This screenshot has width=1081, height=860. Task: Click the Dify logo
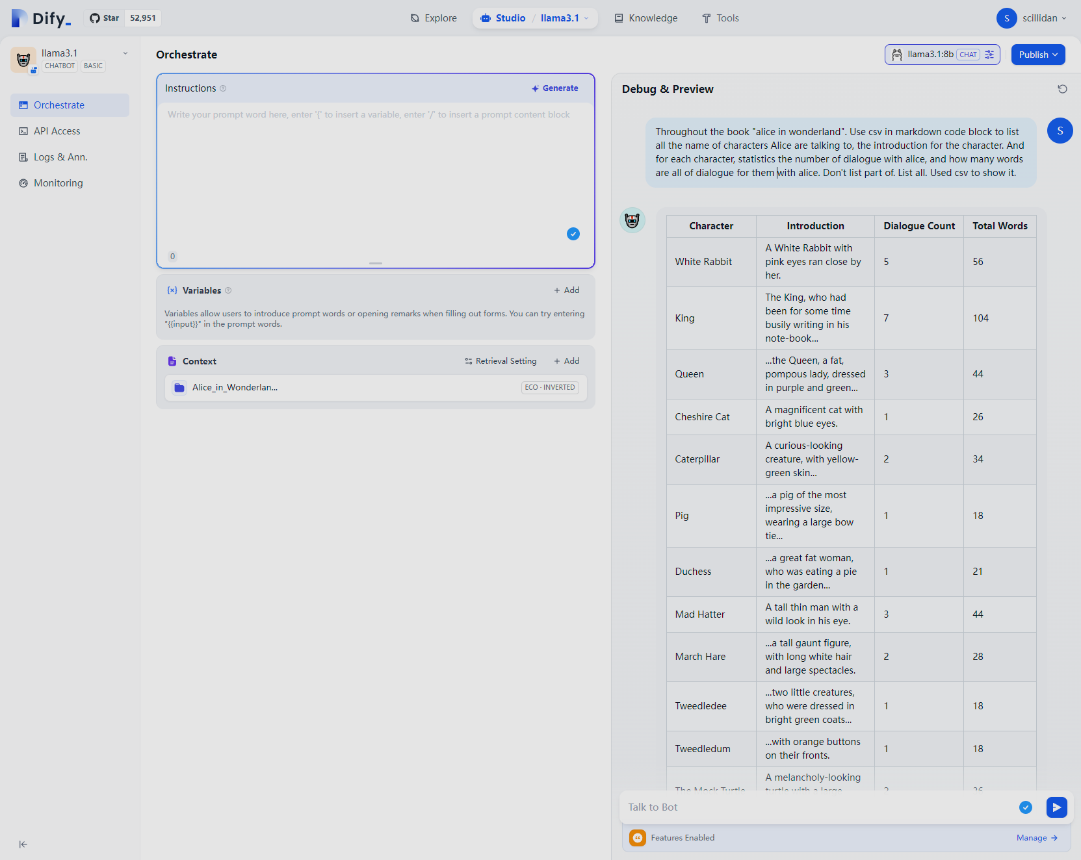pos(41,18)
